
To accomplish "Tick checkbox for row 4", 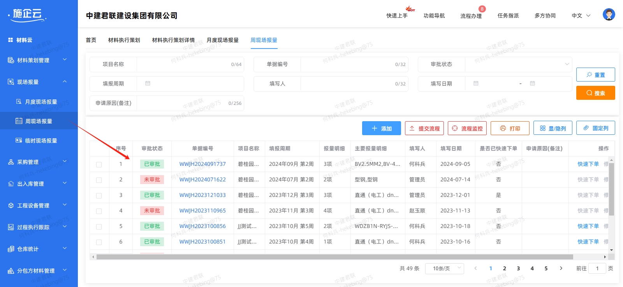I will click(x=99, y=211).
